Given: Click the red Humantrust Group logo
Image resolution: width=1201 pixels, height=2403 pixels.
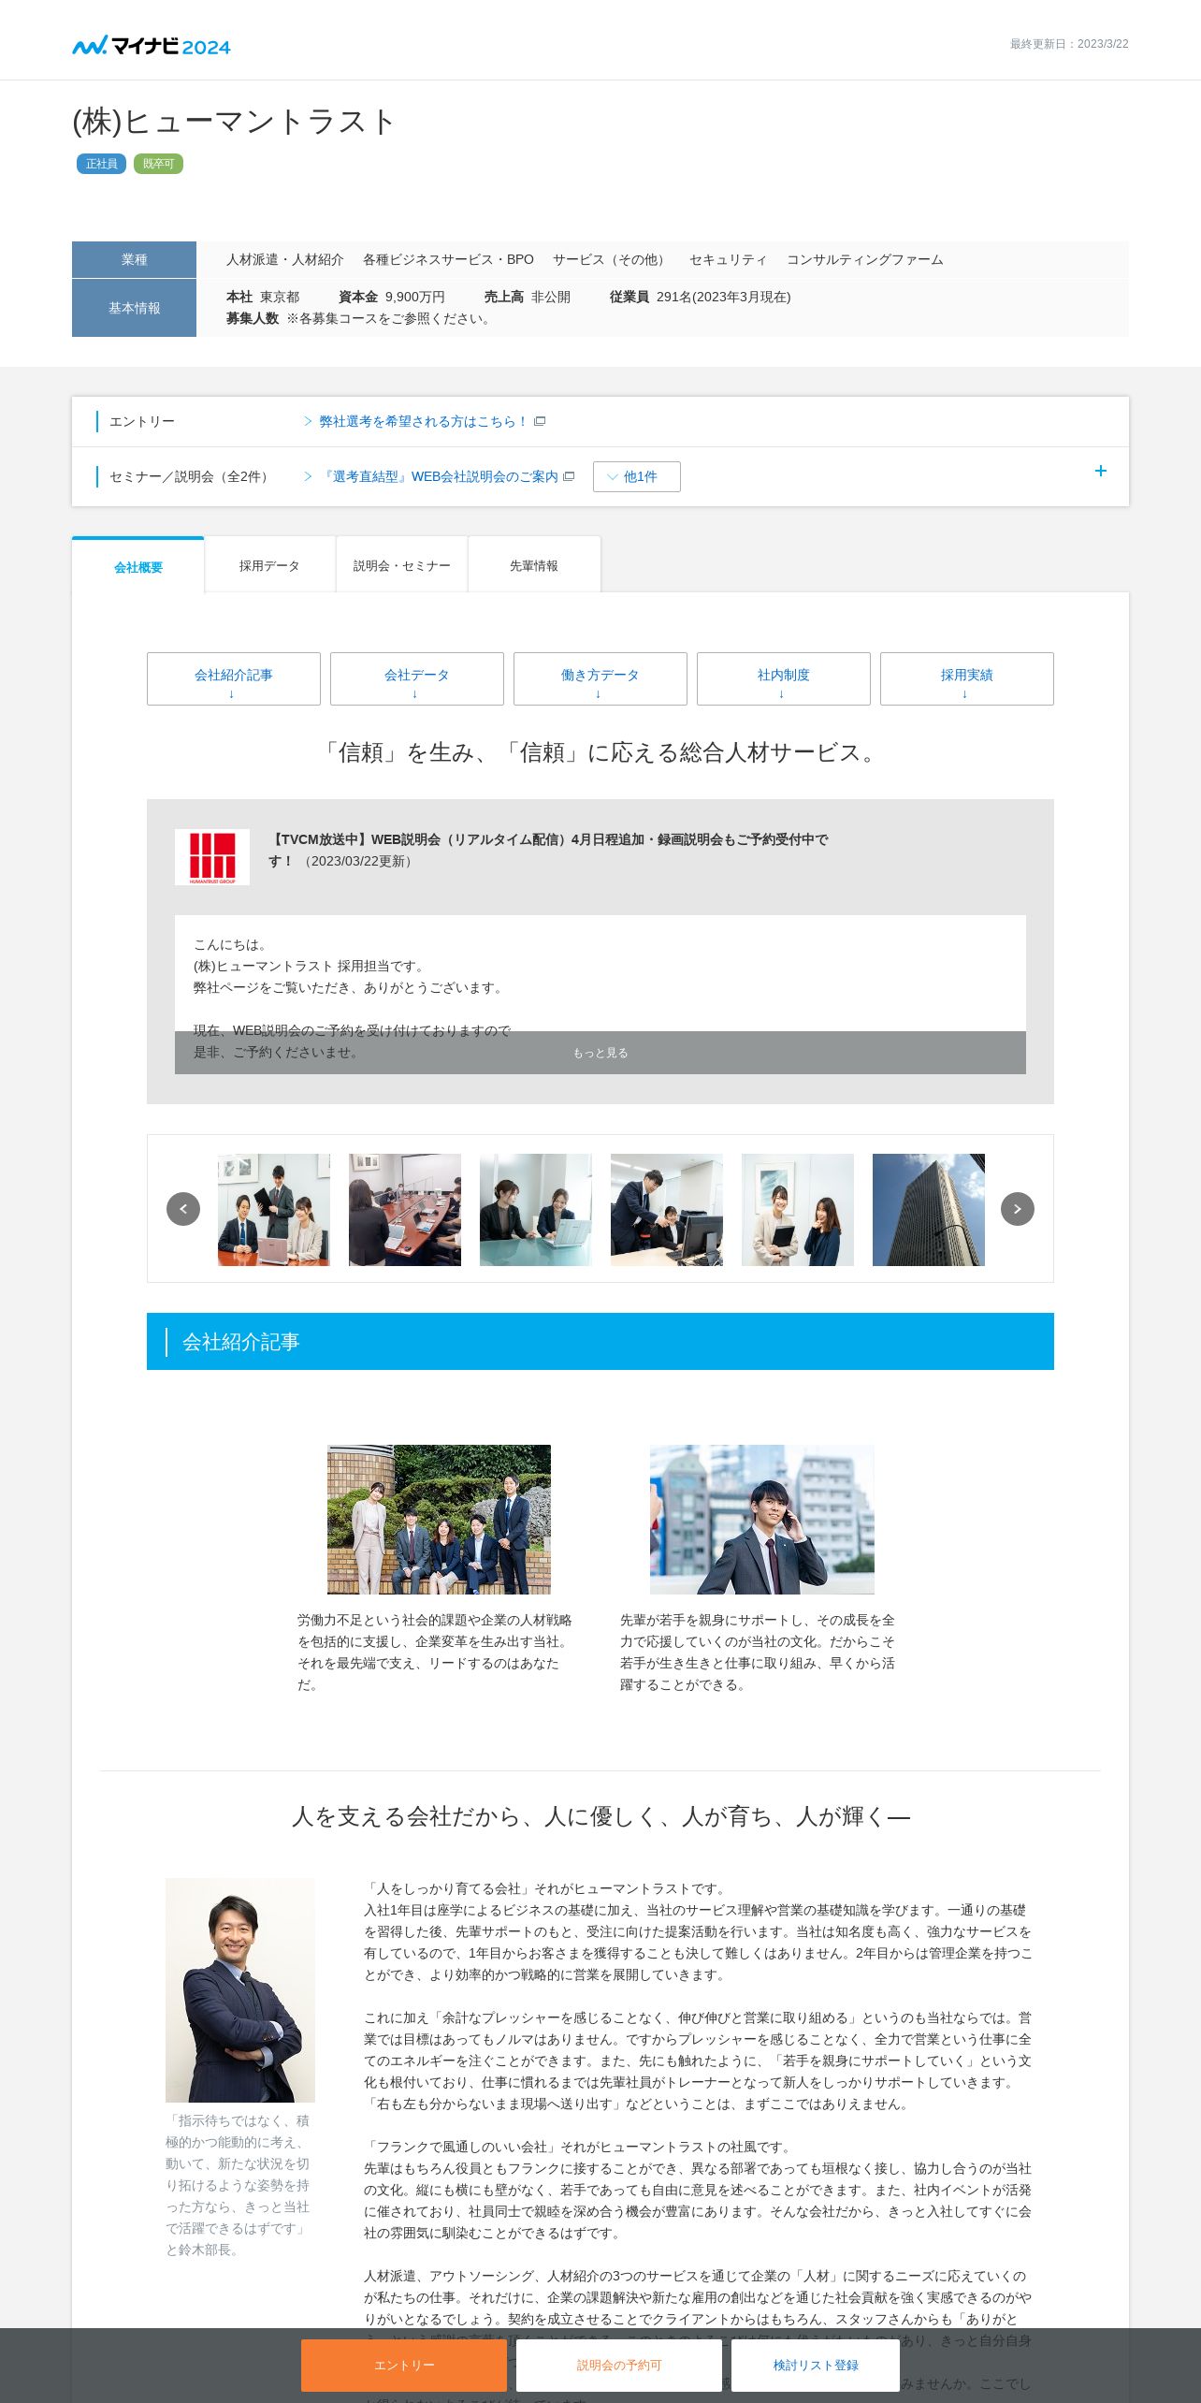Looking at the screenshot, I should [x=212, y=857].
